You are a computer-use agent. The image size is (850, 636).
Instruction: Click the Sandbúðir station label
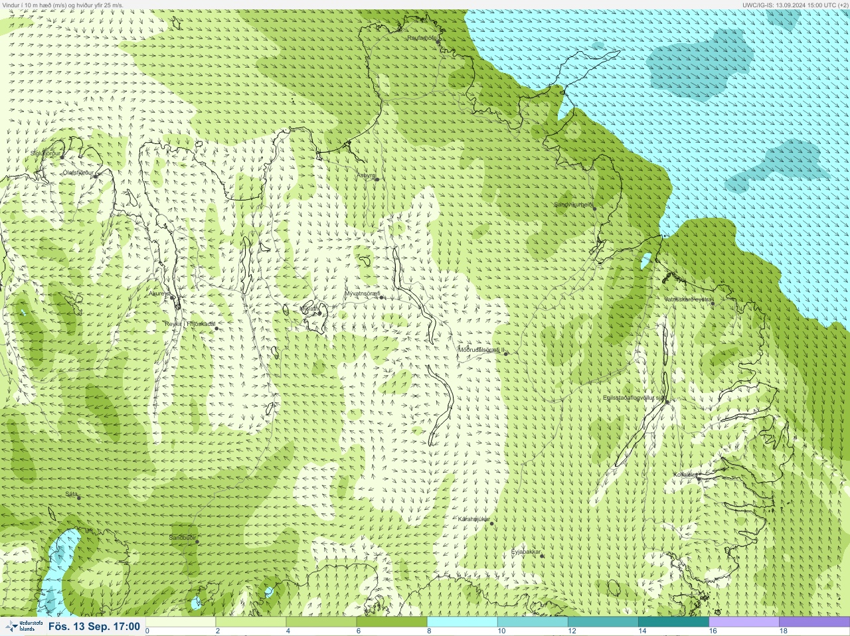[182, 538]
